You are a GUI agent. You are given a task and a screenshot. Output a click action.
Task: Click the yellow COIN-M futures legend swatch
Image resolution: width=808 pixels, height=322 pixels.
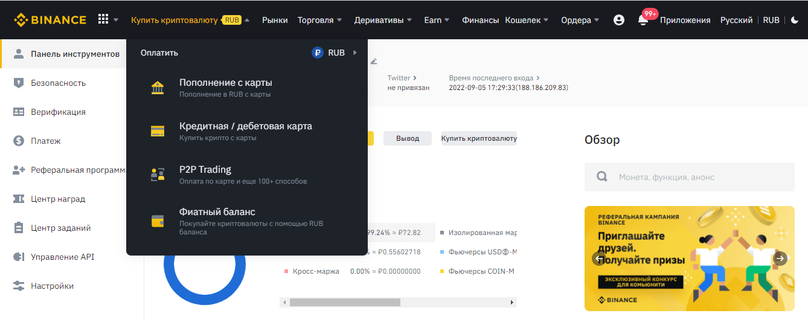coord(443,272)
